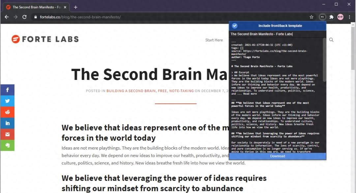356x193 pixels.
Task: Open the MarkDownload extension icon
Action: coord(322,17)
